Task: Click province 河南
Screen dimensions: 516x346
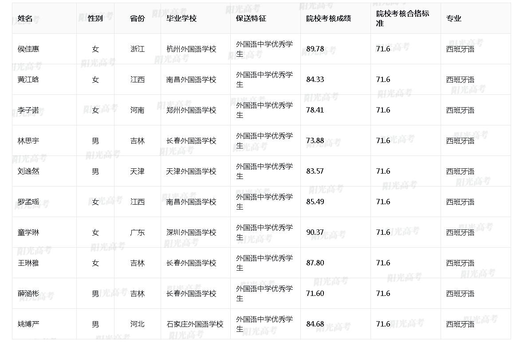Action: [x=137, y=110]
